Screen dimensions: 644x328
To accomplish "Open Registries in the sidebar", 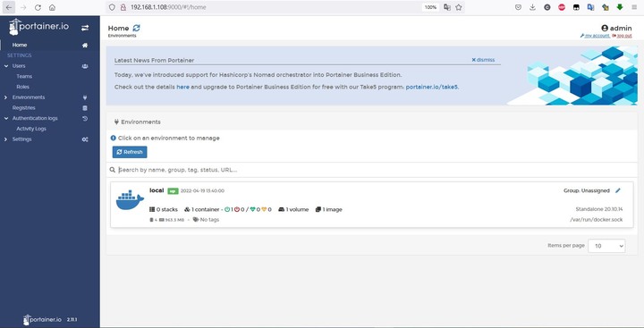I will [x=24, y=108].
